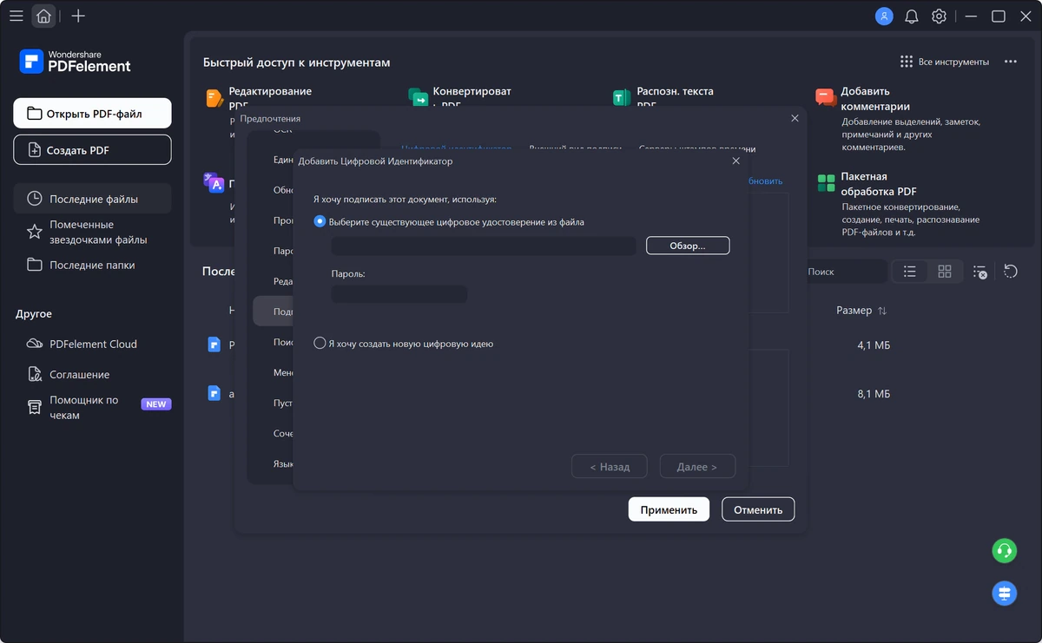Click the purple translate tool icon
The width and height of the screenshot is (1042, 643).
[x=214, y=182]
